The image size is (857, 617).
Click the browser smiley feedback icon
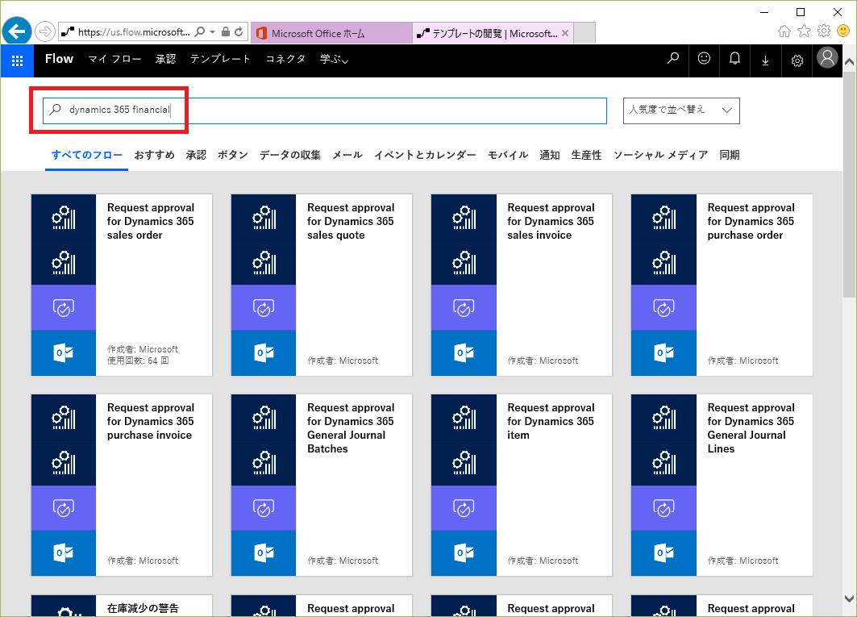tap(843, 31)
